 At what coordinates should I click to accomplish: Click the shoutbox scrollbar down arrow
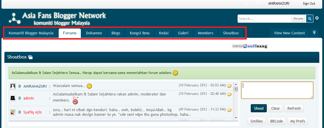[236, 118]
